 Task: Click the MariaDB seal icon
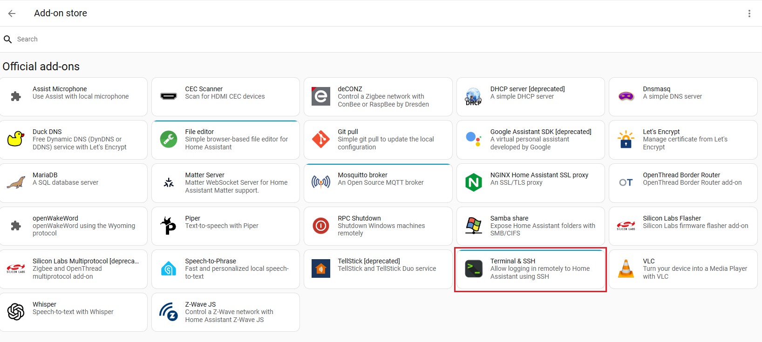coord(16,182)
